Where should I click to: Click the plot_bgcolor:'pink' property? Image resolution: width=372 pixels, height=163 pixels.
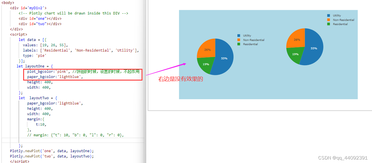click(x=49, y=71)
